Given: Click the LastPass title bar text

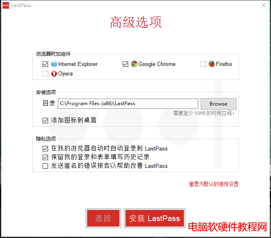Looking at the screenshot, I should coord(21,5).
